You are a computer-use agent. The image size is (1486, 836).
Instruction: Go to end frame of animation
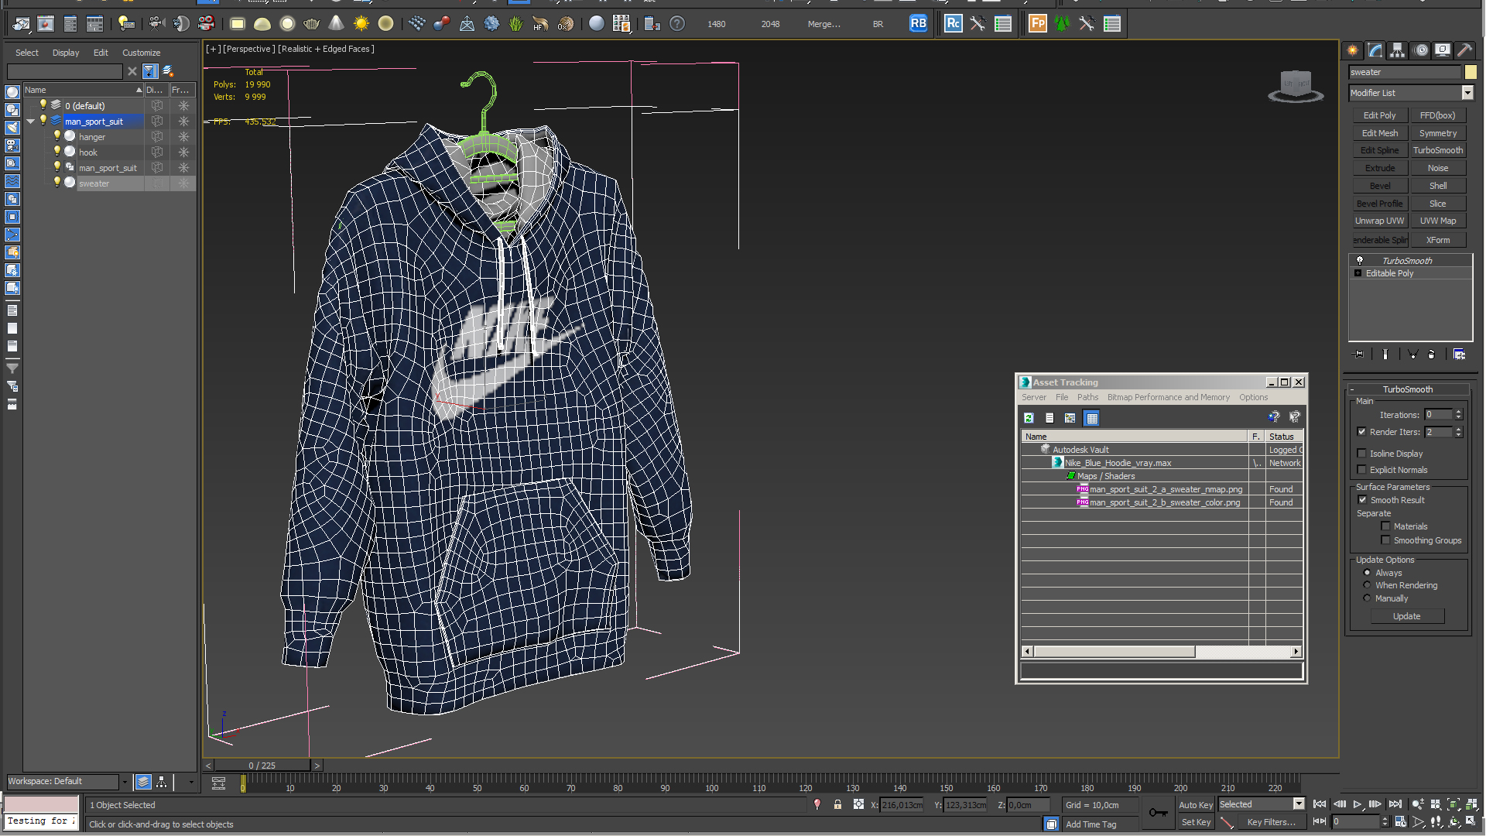click(x=1395, y=805)
